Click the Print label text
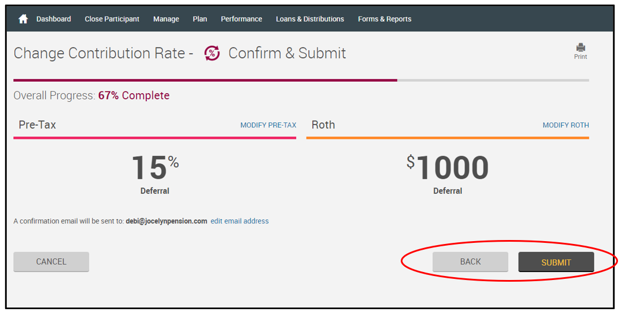Viewport: 622px width, 316px height. 580,57
